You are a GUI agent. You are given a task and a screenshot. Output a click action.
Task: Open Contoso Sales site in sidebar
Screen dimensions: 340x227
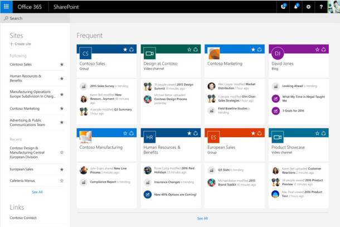21,65
